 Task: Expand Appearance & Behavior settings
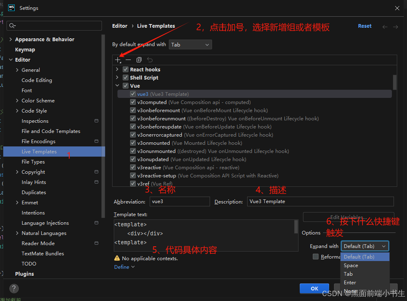pyautogui.click(x=11, y=39)
